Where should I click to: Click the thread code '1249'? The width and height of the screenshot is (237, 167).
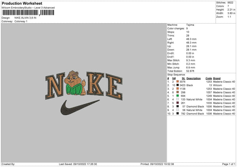tap(209, 96)
